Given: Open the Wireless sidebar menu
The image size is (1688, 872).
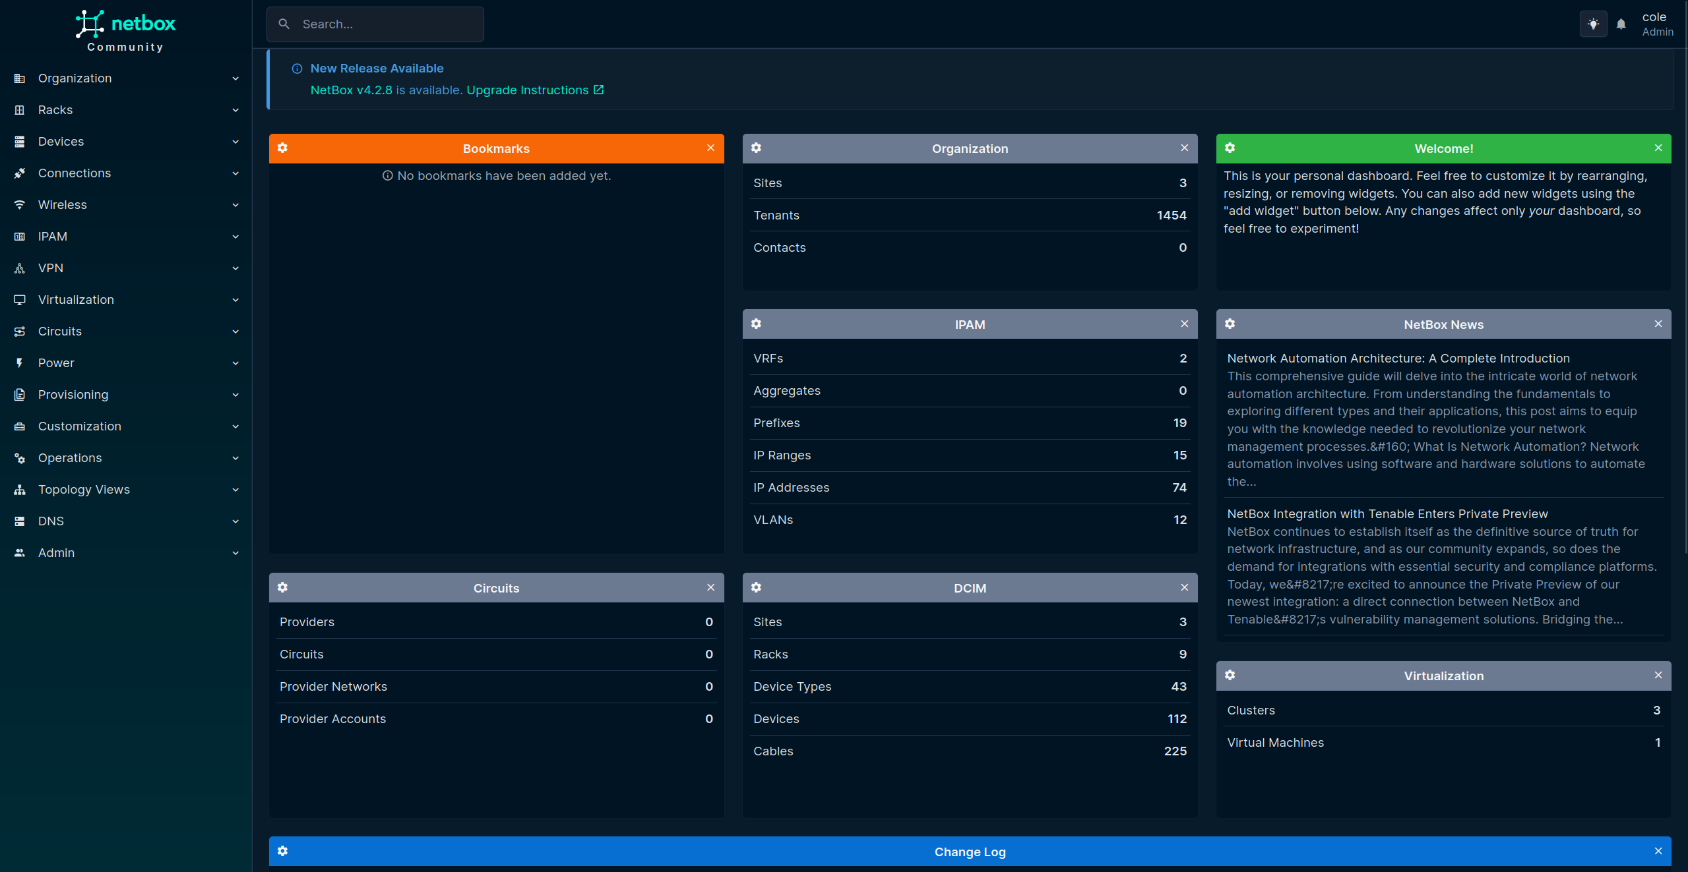Looking at the screenshot, I should [125, 205].
